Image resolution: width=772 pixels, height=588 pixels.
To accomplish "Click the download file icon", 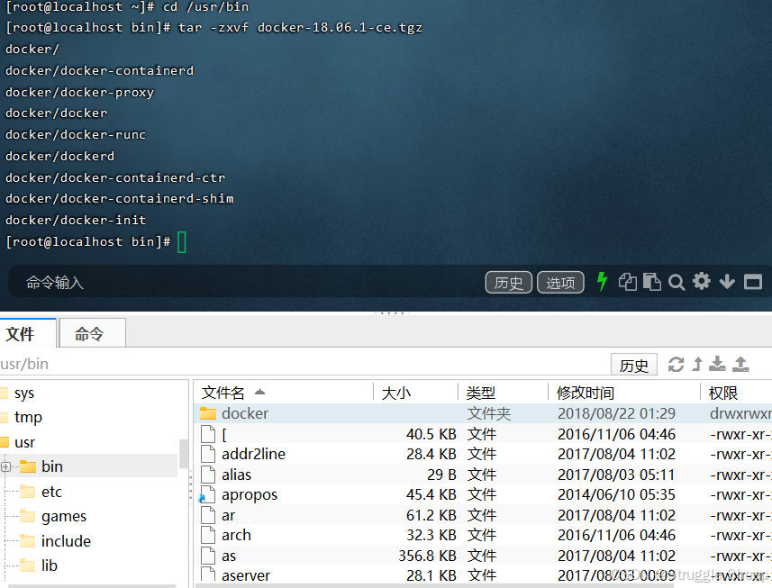I will point(717,364).
